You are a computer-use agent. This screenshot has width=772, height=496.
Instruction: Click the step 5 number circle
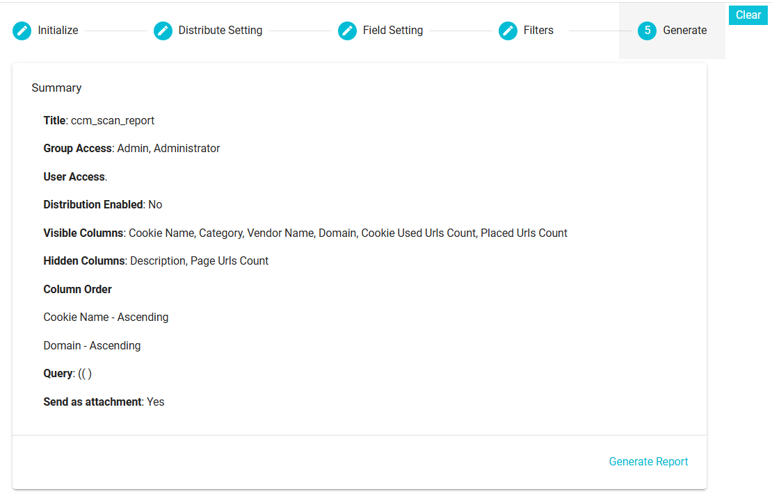tap(647, 31)
